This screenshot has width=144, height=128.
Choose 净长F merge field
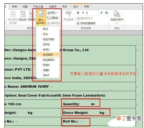tap(48, 75)
